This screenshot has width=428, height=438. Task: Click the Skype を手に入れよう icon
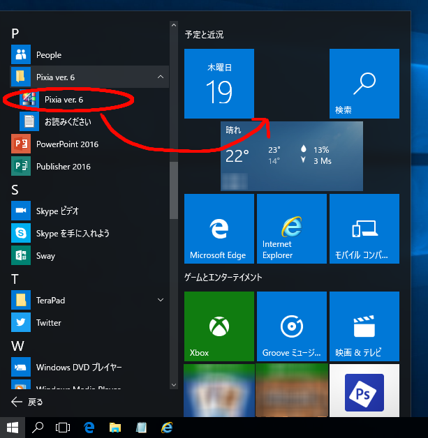click(x=21, y=233)
